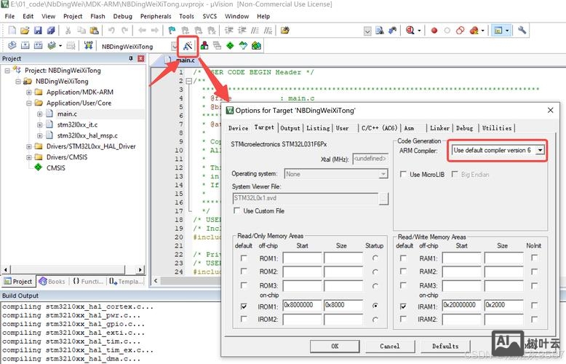Click the IRAM1 Start address field
Image resolution: width=566 pixels, height=364 pixels.
click(x=461, y=306)
